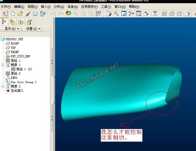Select PRT0001.PRT in model tree
Viewport: 196px width, 151px height.
pyautogui.click(x=14, y=39)
